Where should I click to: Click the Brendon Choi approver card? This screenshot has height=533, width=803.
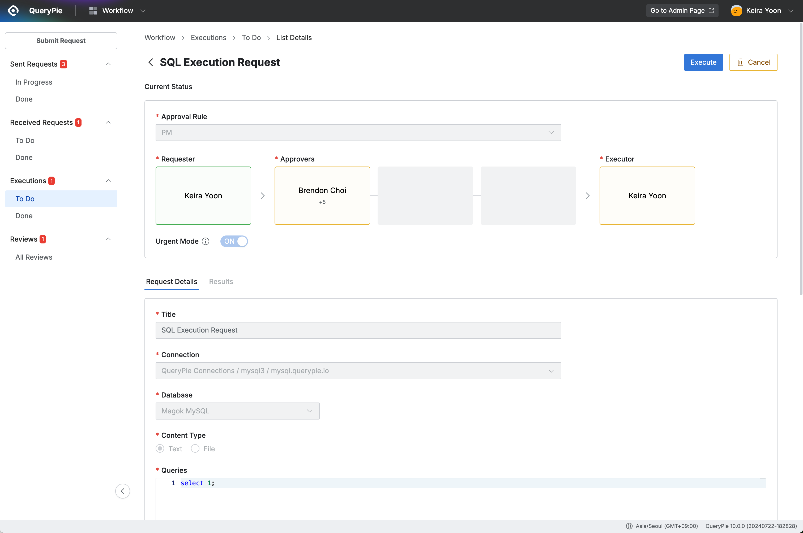pos(322,195)
